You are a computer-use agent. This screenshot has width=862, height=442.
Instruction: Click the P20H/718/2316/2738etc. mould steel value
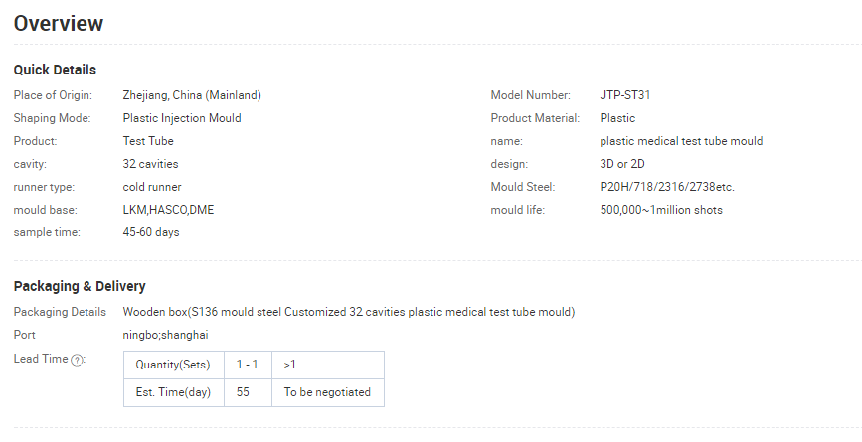pos(667,187)
